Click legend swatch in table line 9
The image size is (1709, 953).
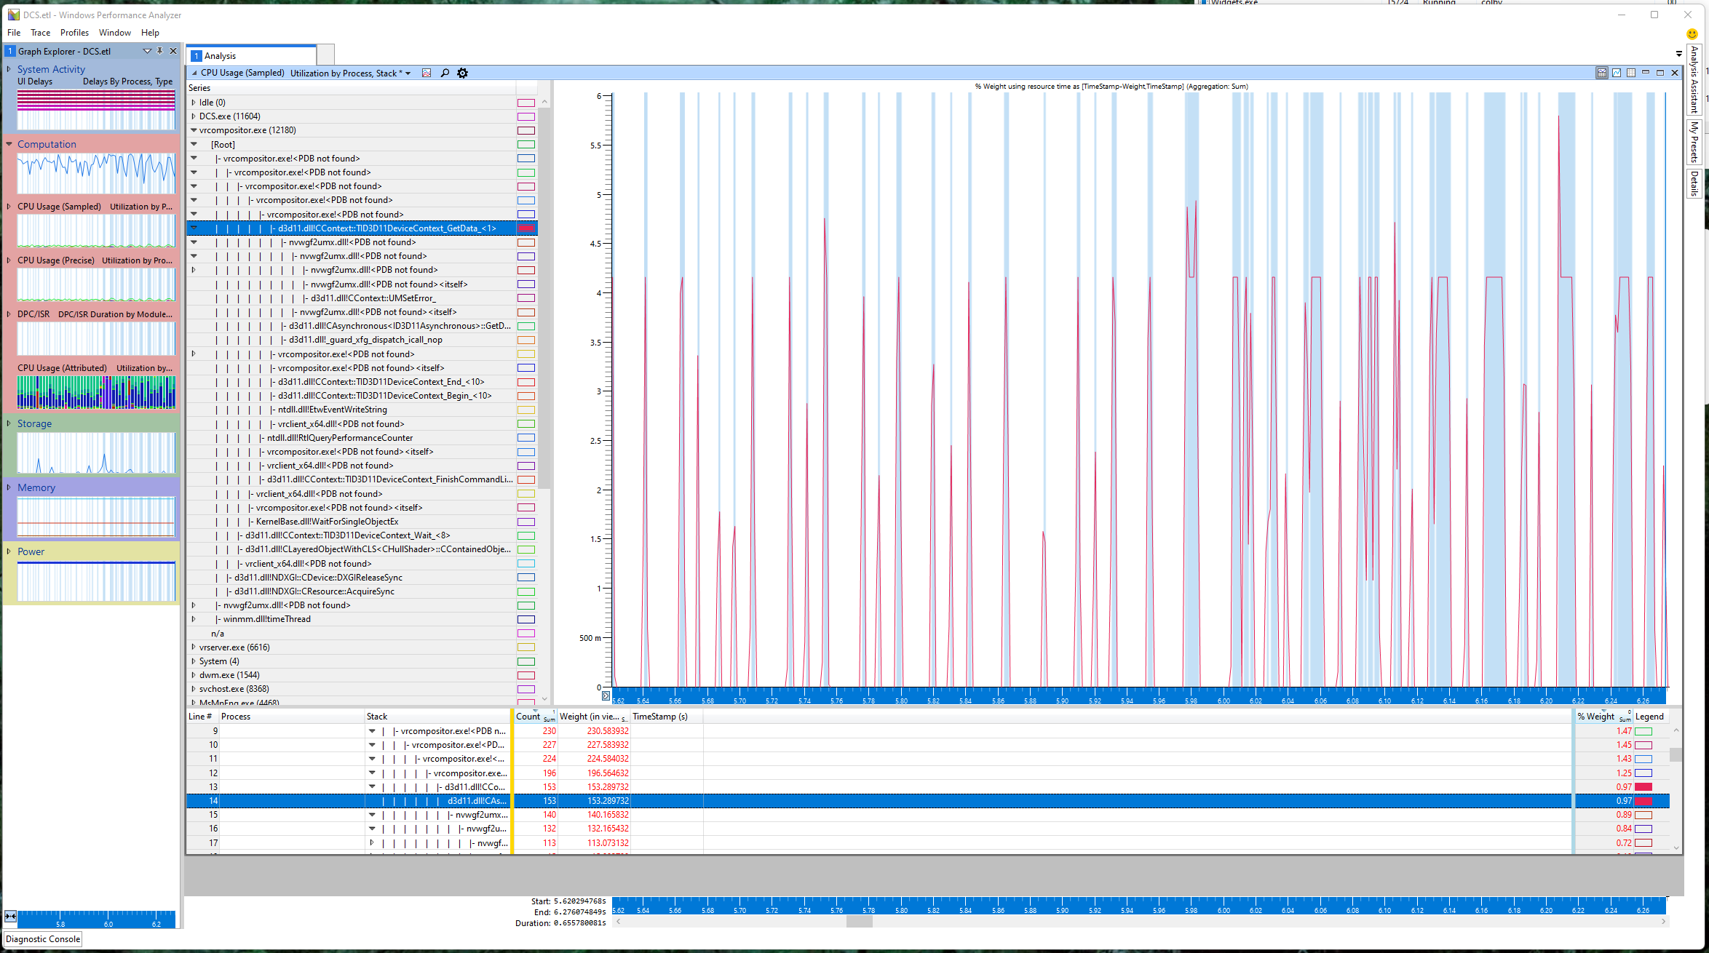click(x=1643, y=731)
